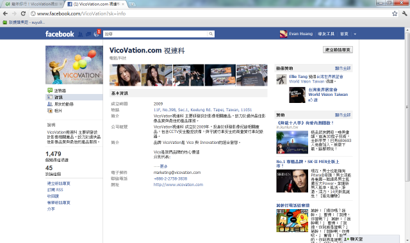Show all in the friend activity box
Screen dimensions: 410x243
[343, 68]
